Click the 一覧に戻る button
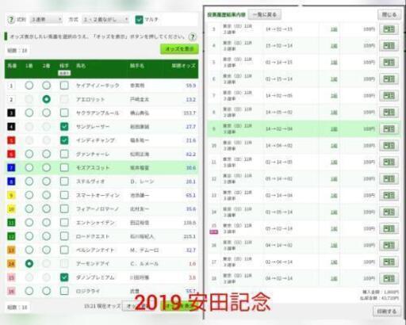 (x=264, y=14)
